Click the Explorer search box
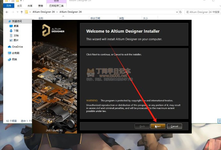The width and height of the screenshot is (221, 150). (203, 12)
